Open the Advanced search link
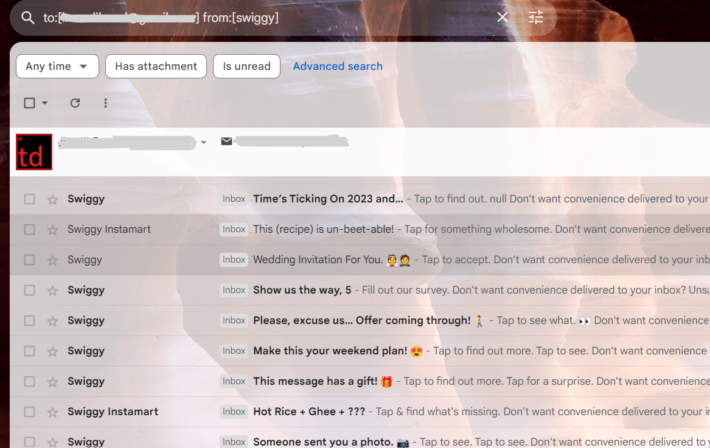 (x=338, y=66)
